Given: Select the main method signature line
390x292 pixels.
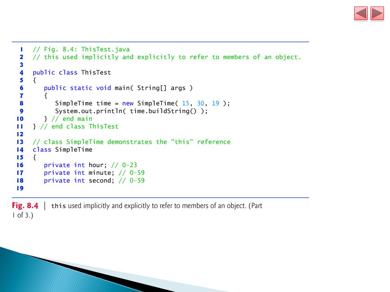Looking at the screenshot, I should point(118,88).
